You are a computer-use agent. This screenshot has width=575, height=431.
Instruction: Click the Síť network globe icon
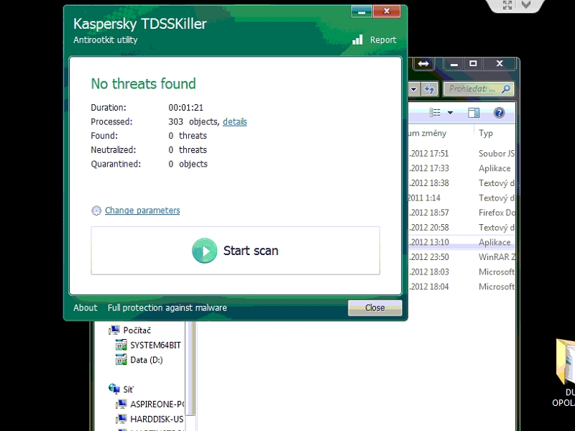114,389
